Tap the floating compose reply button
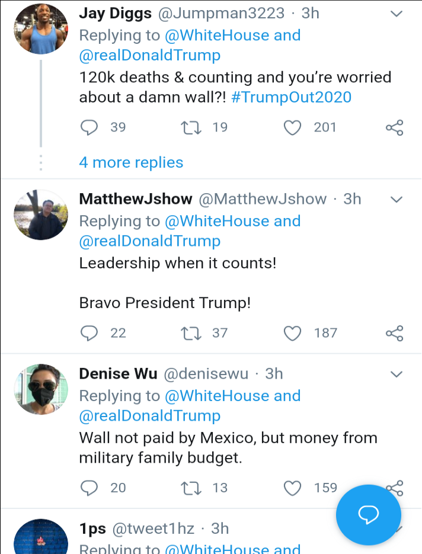Image resolution: width=422 pixels, height=554 pixels. pyautogui.click(x=368, y=514)
